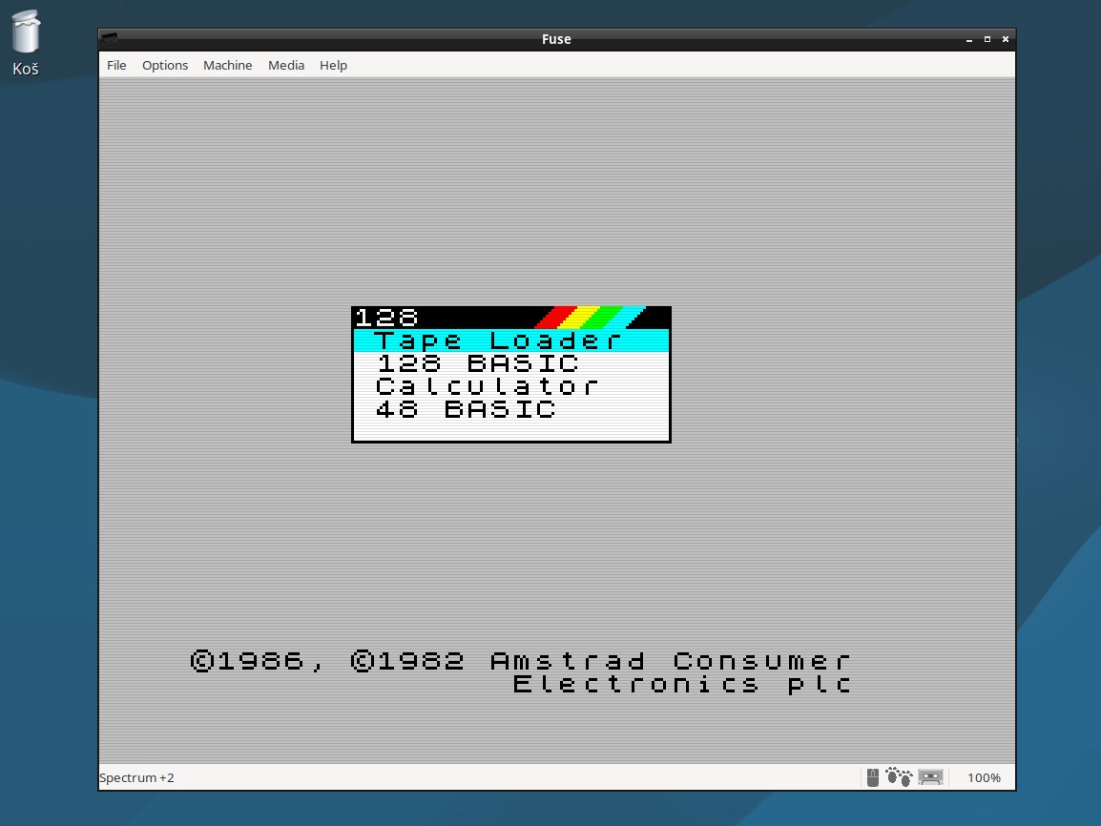The height and width of the screenshot is (826, 1101).
Task: Open the Koš trash icon on desktop
Action: click(x=26, y=42)
